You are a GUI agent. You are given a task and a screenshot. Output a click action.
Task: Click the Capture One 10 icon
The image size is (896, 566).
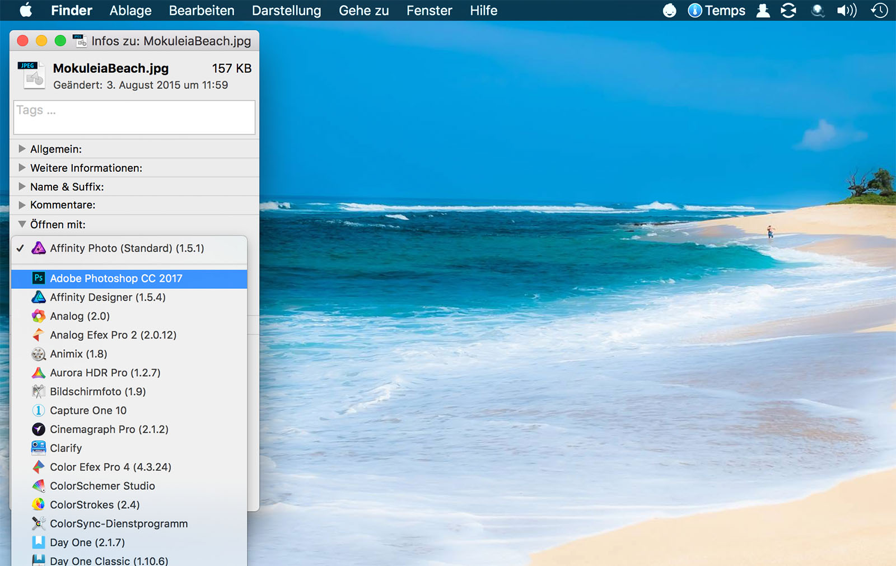[x=39, y=410]
